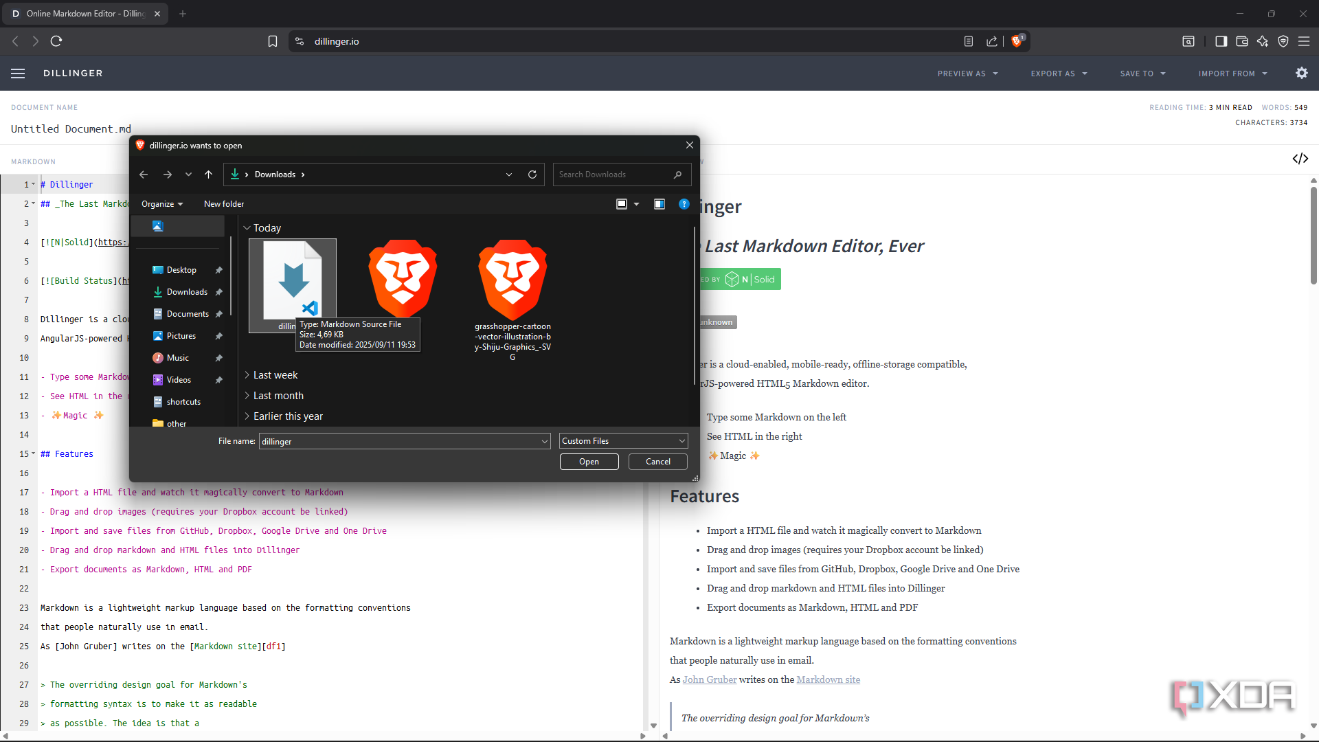
Task: Open the Brave Wallet icon
Action: (x=1242, y=41)
